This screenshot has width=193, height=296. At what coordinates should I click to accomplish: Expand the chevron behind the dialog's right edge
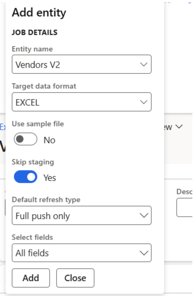coord(179,127)
